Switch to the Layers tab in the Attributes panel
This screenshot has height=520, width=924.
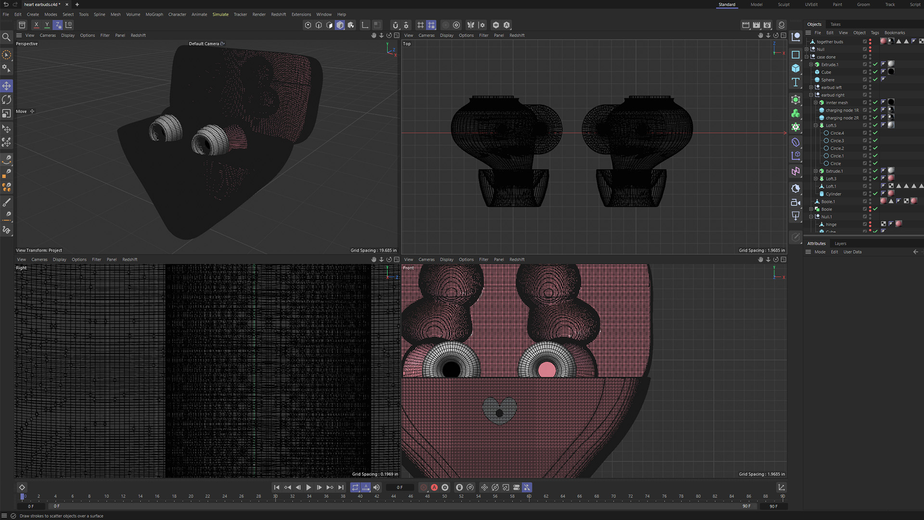[x=840, y=243]
